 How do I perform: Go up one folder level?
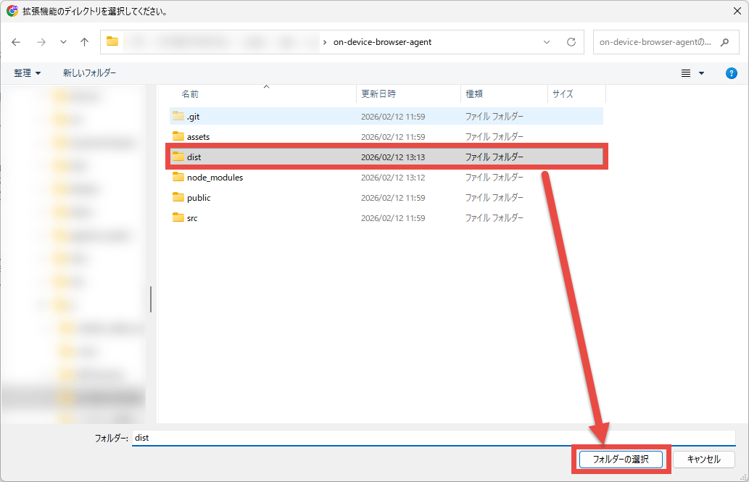tap(84, 42)
